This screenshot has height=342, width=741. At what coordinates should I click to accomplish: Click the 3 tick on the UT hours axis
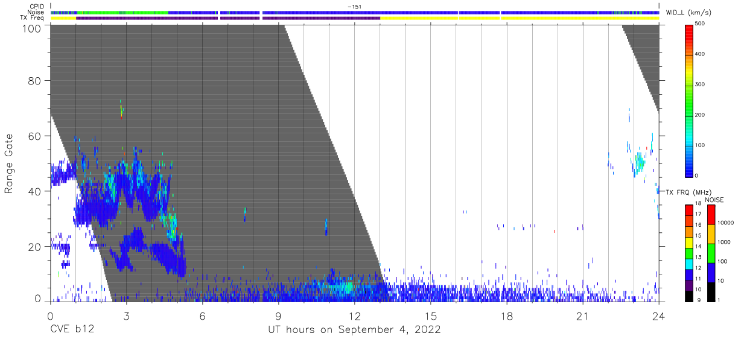pyautogui.click(x=126, y=315)
